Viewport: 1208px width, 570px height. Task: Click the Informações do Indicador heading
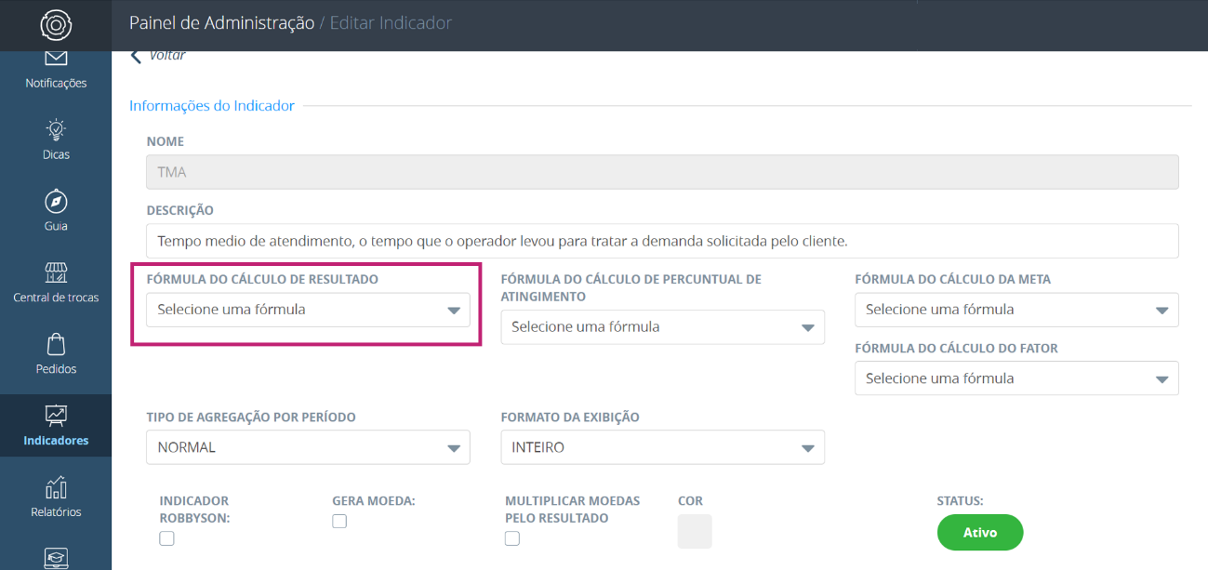coord(212,106)
